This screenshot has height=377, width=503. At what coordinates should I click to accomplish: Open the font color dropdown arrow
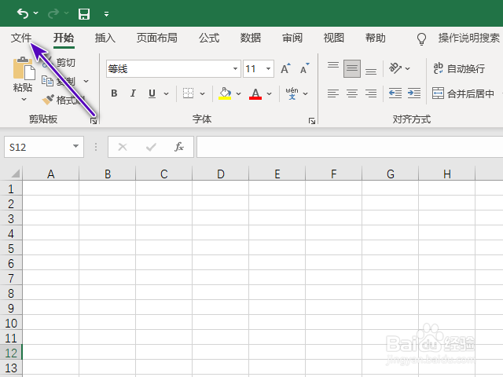click(x=269, y=93)
